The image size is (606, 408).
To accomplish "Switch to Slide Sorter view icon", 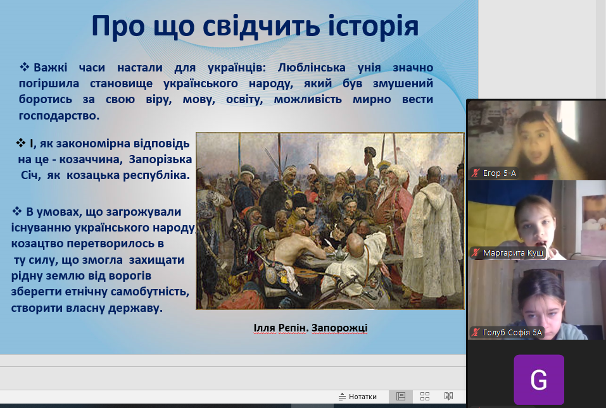I will [x=425, y=397].
